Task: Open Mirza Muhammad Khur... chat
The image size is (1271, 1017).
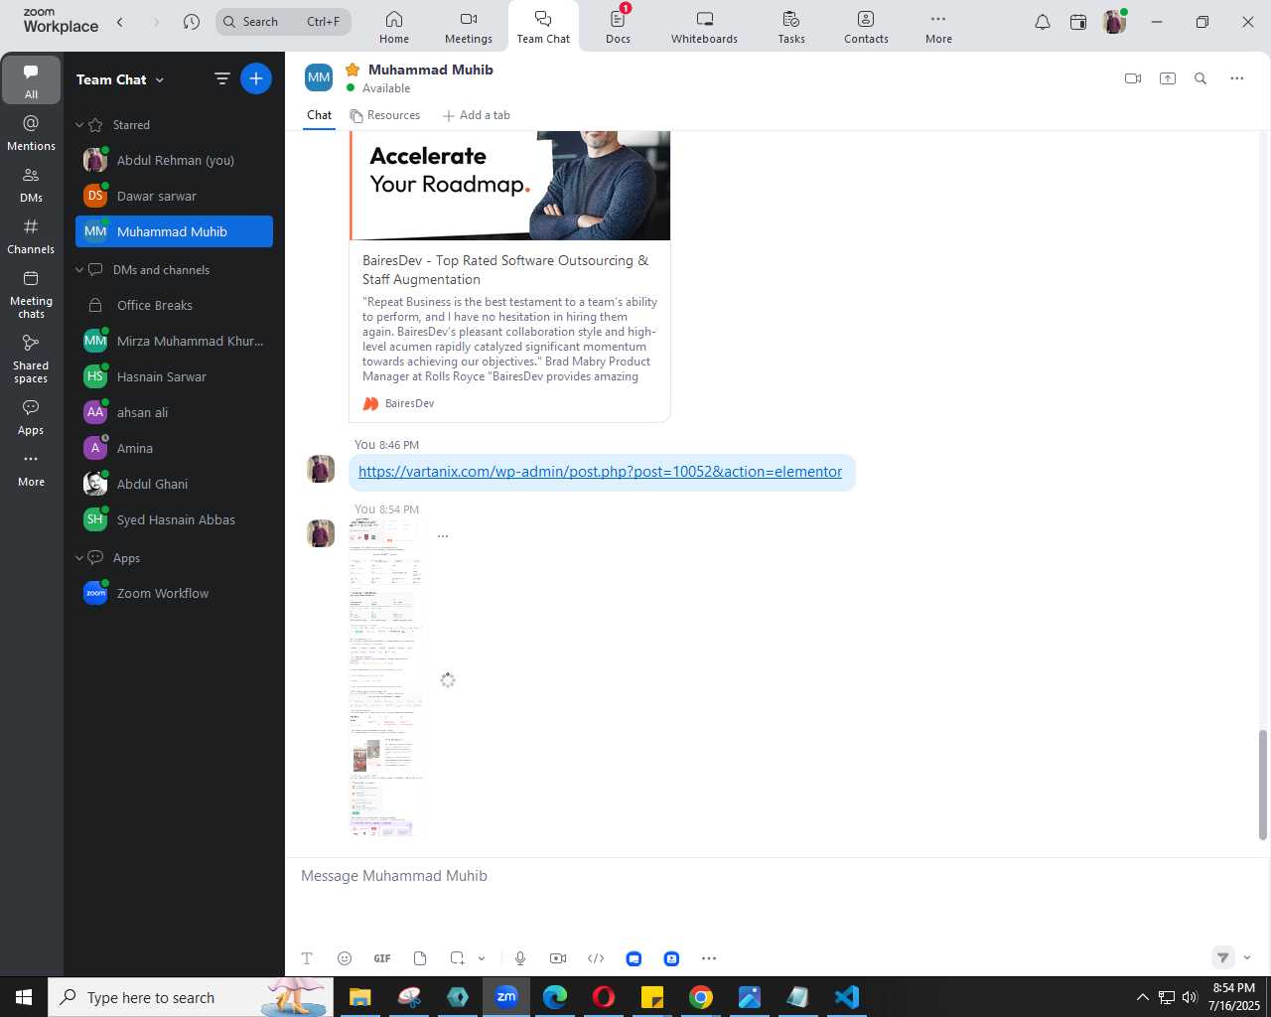Action: 174,341
